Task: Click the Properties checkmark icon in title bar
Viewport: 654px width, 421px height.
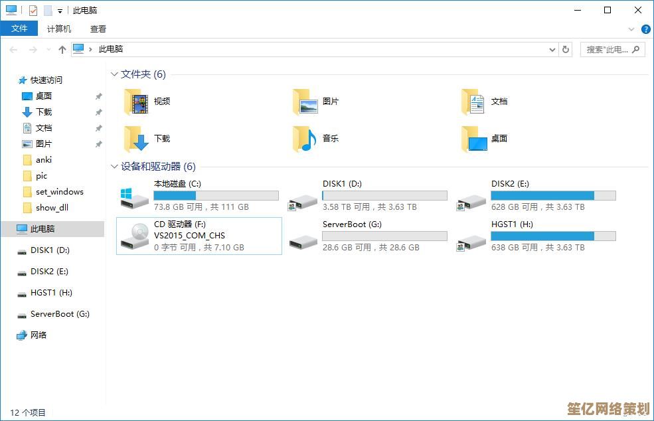Action: tap(33, 11)
